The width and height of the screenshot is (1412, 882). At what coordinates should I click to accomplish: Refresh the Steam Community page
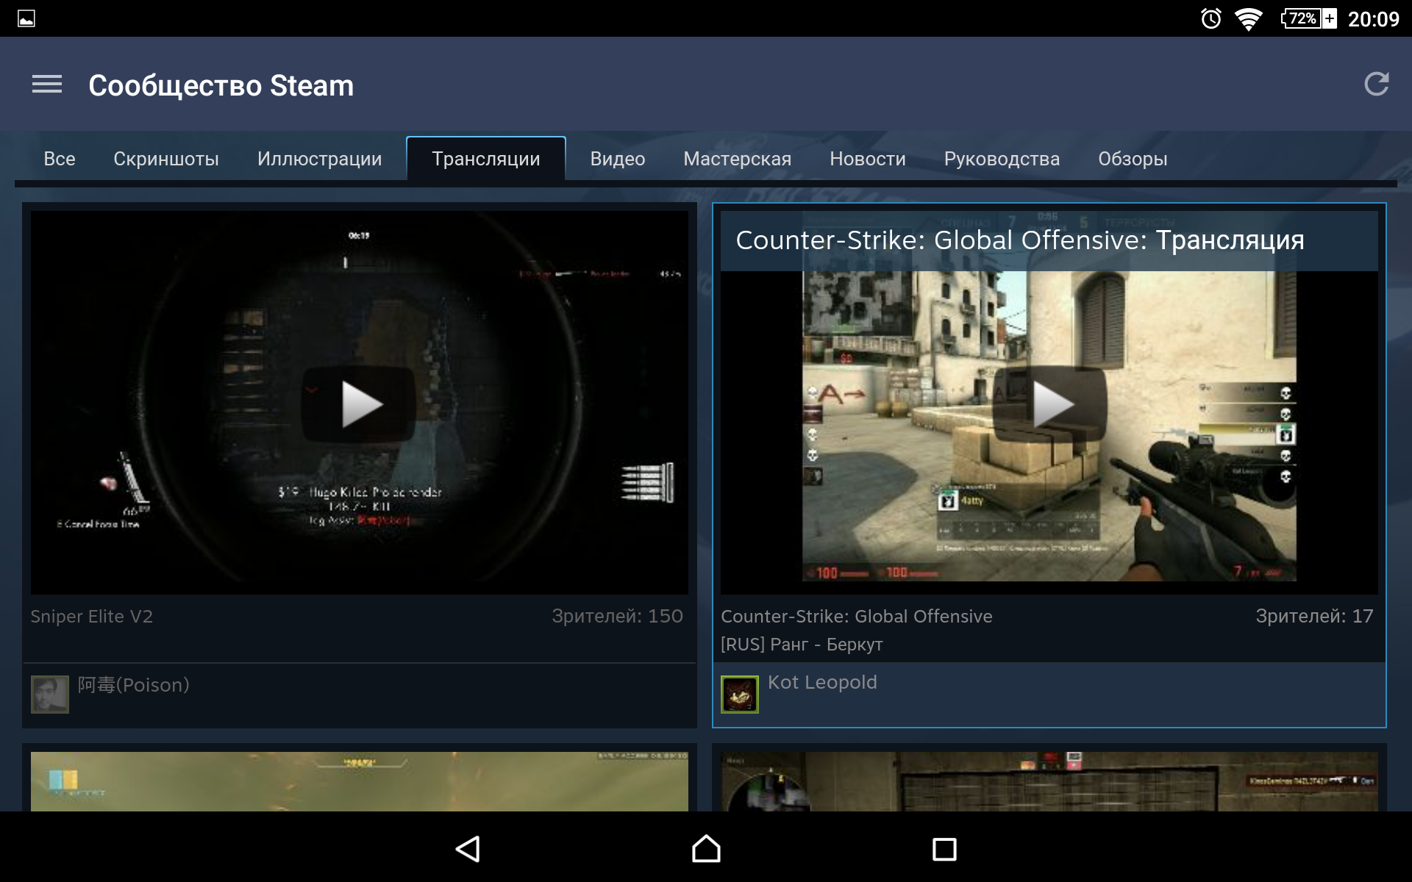click(x=1376, y=85)
